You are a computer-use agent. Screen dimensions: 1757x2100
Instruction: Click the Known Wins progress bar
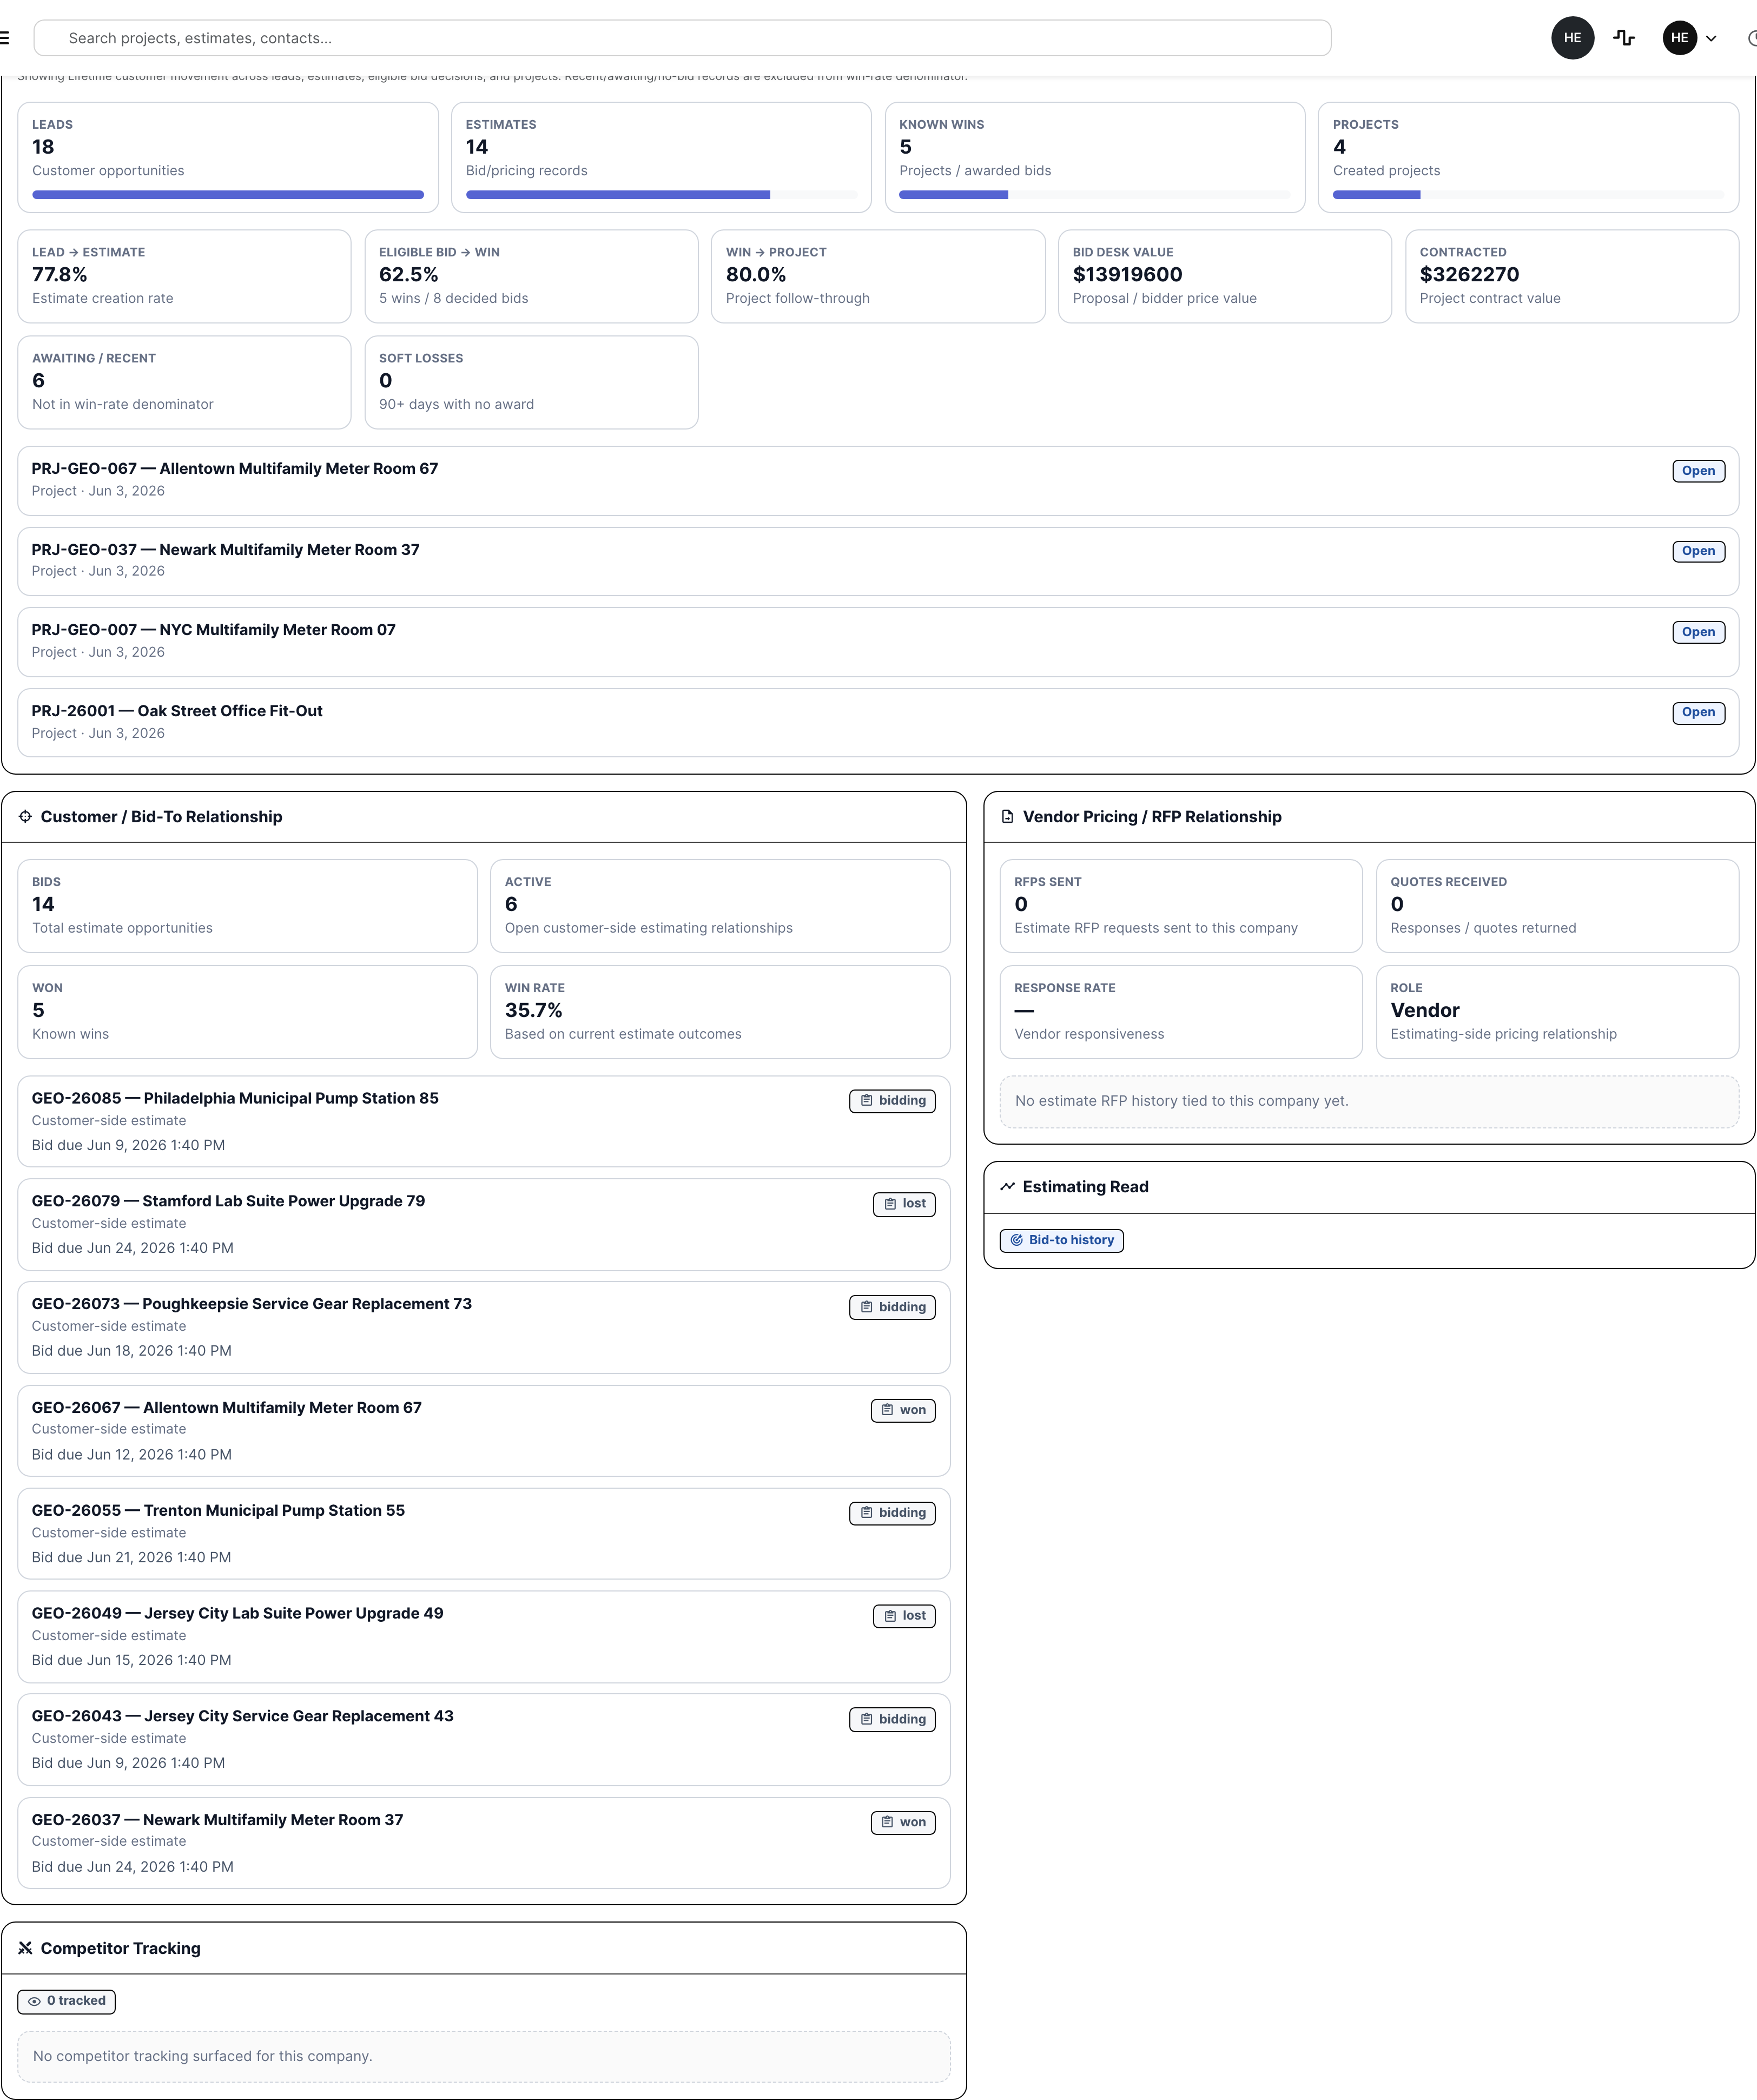(x=1095, y=195)
